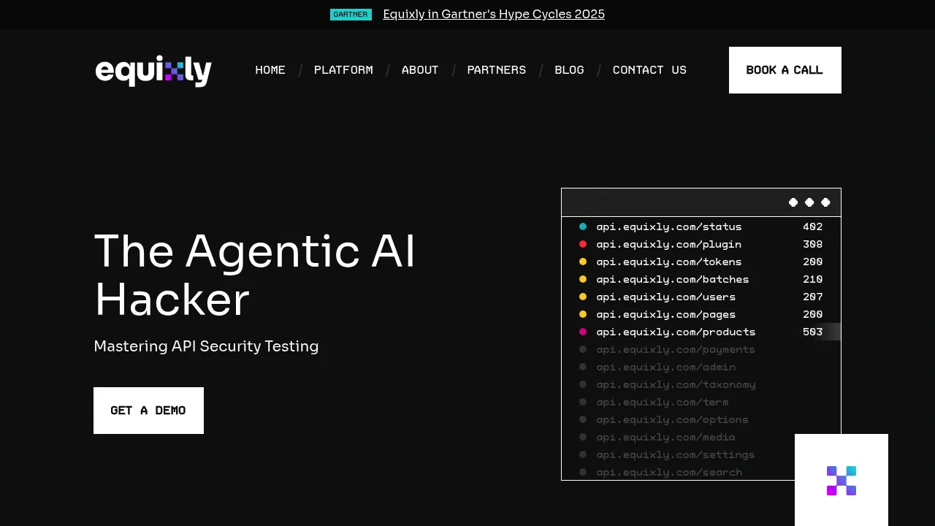Open the PARTNERS menu item

point(497,70)
